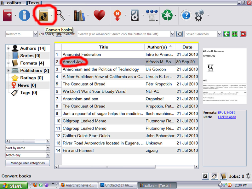Sort by the Title column header
The image size is (252, 189).
103,47
